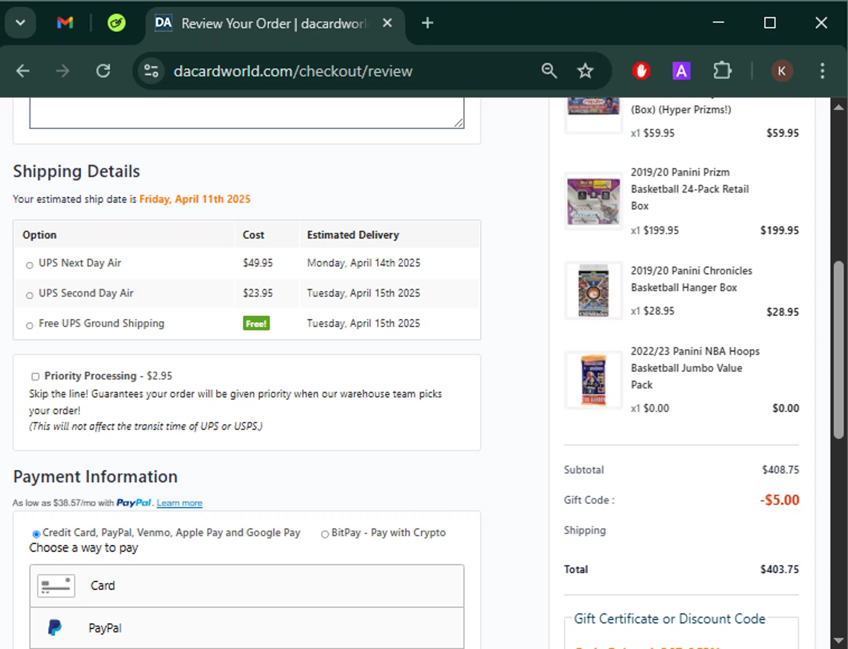Viewport: 848px width, 649px height.
Task: Open the K profile avatar
Action: tap(782, 71)
